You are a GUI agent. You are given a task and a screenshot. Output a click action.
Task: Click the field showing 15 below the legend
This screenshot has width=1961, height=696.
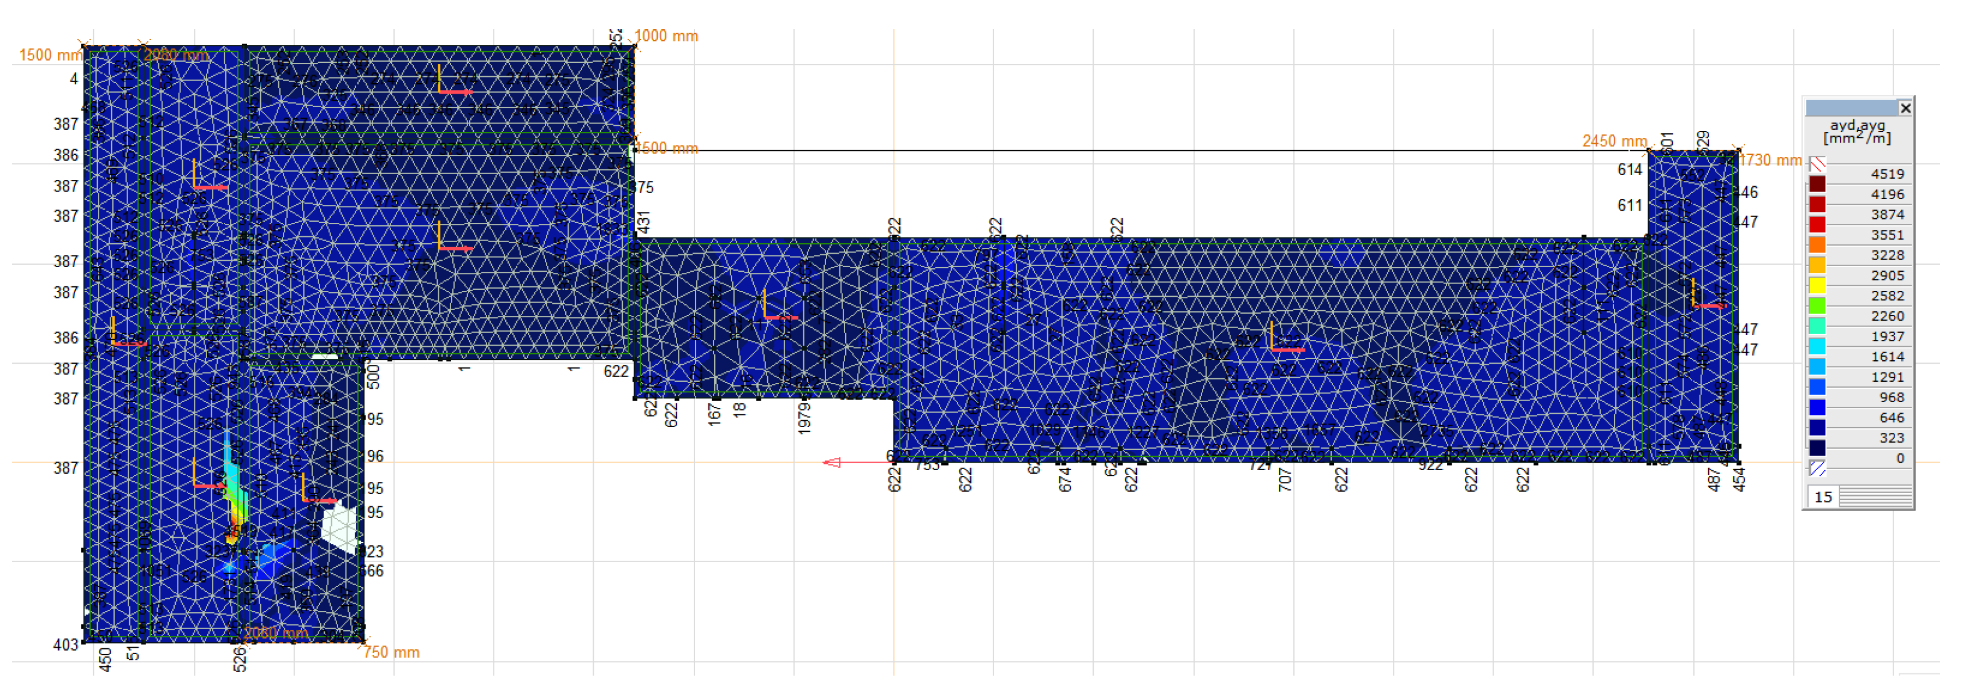click(x=1825, y=496)
